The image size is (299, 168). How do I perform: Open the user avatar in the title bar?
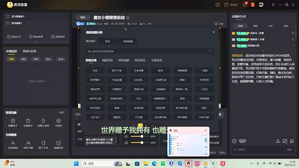tap(261, 5)
